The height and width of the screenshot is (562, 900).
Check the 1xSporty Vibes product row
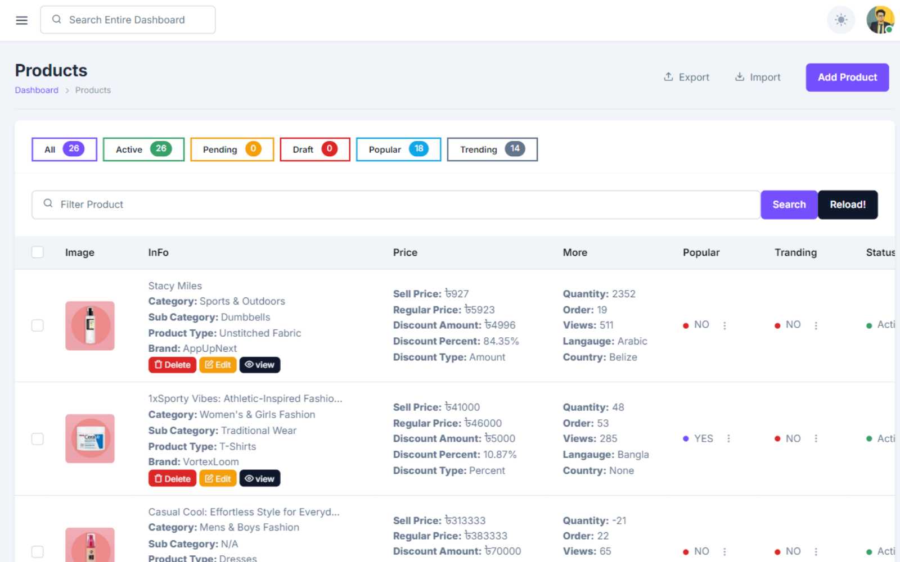[x=38, y=439]
